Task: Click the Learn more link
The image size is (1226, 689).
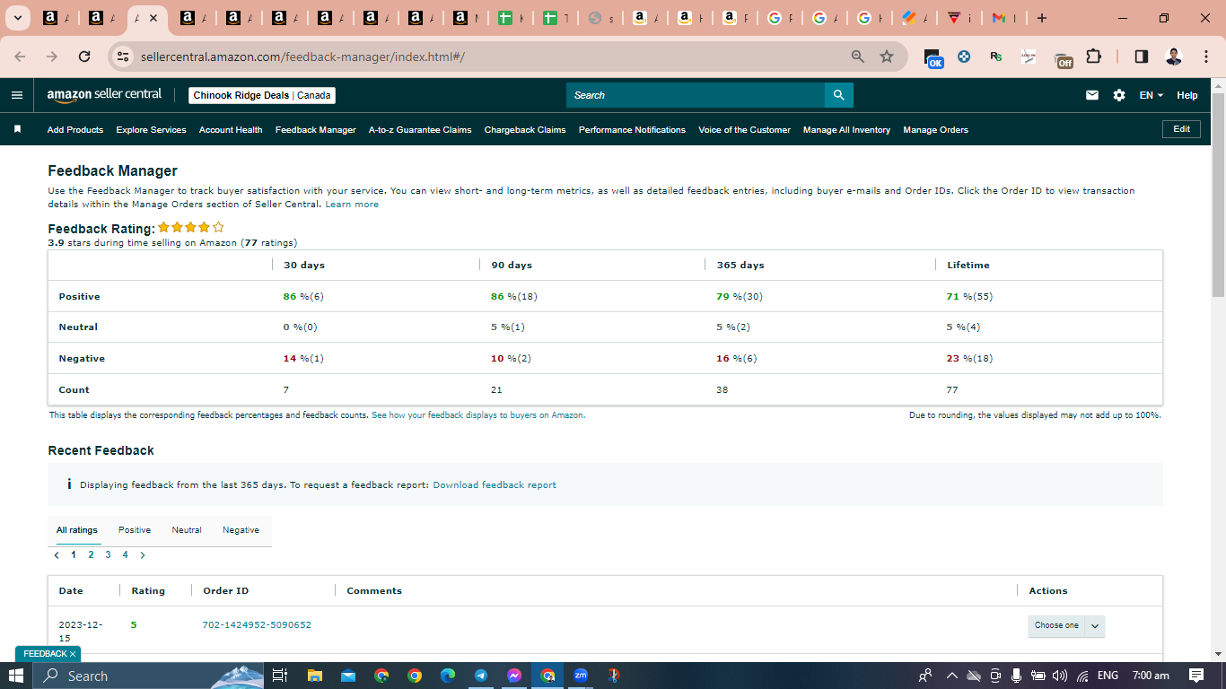Action: [x=352, y=205]
